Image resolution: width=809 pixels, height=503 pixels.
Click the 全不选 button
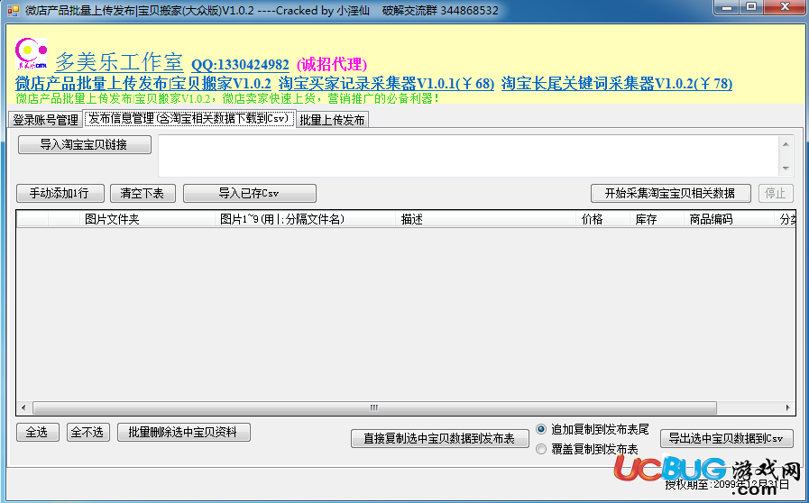coord(88,433)
